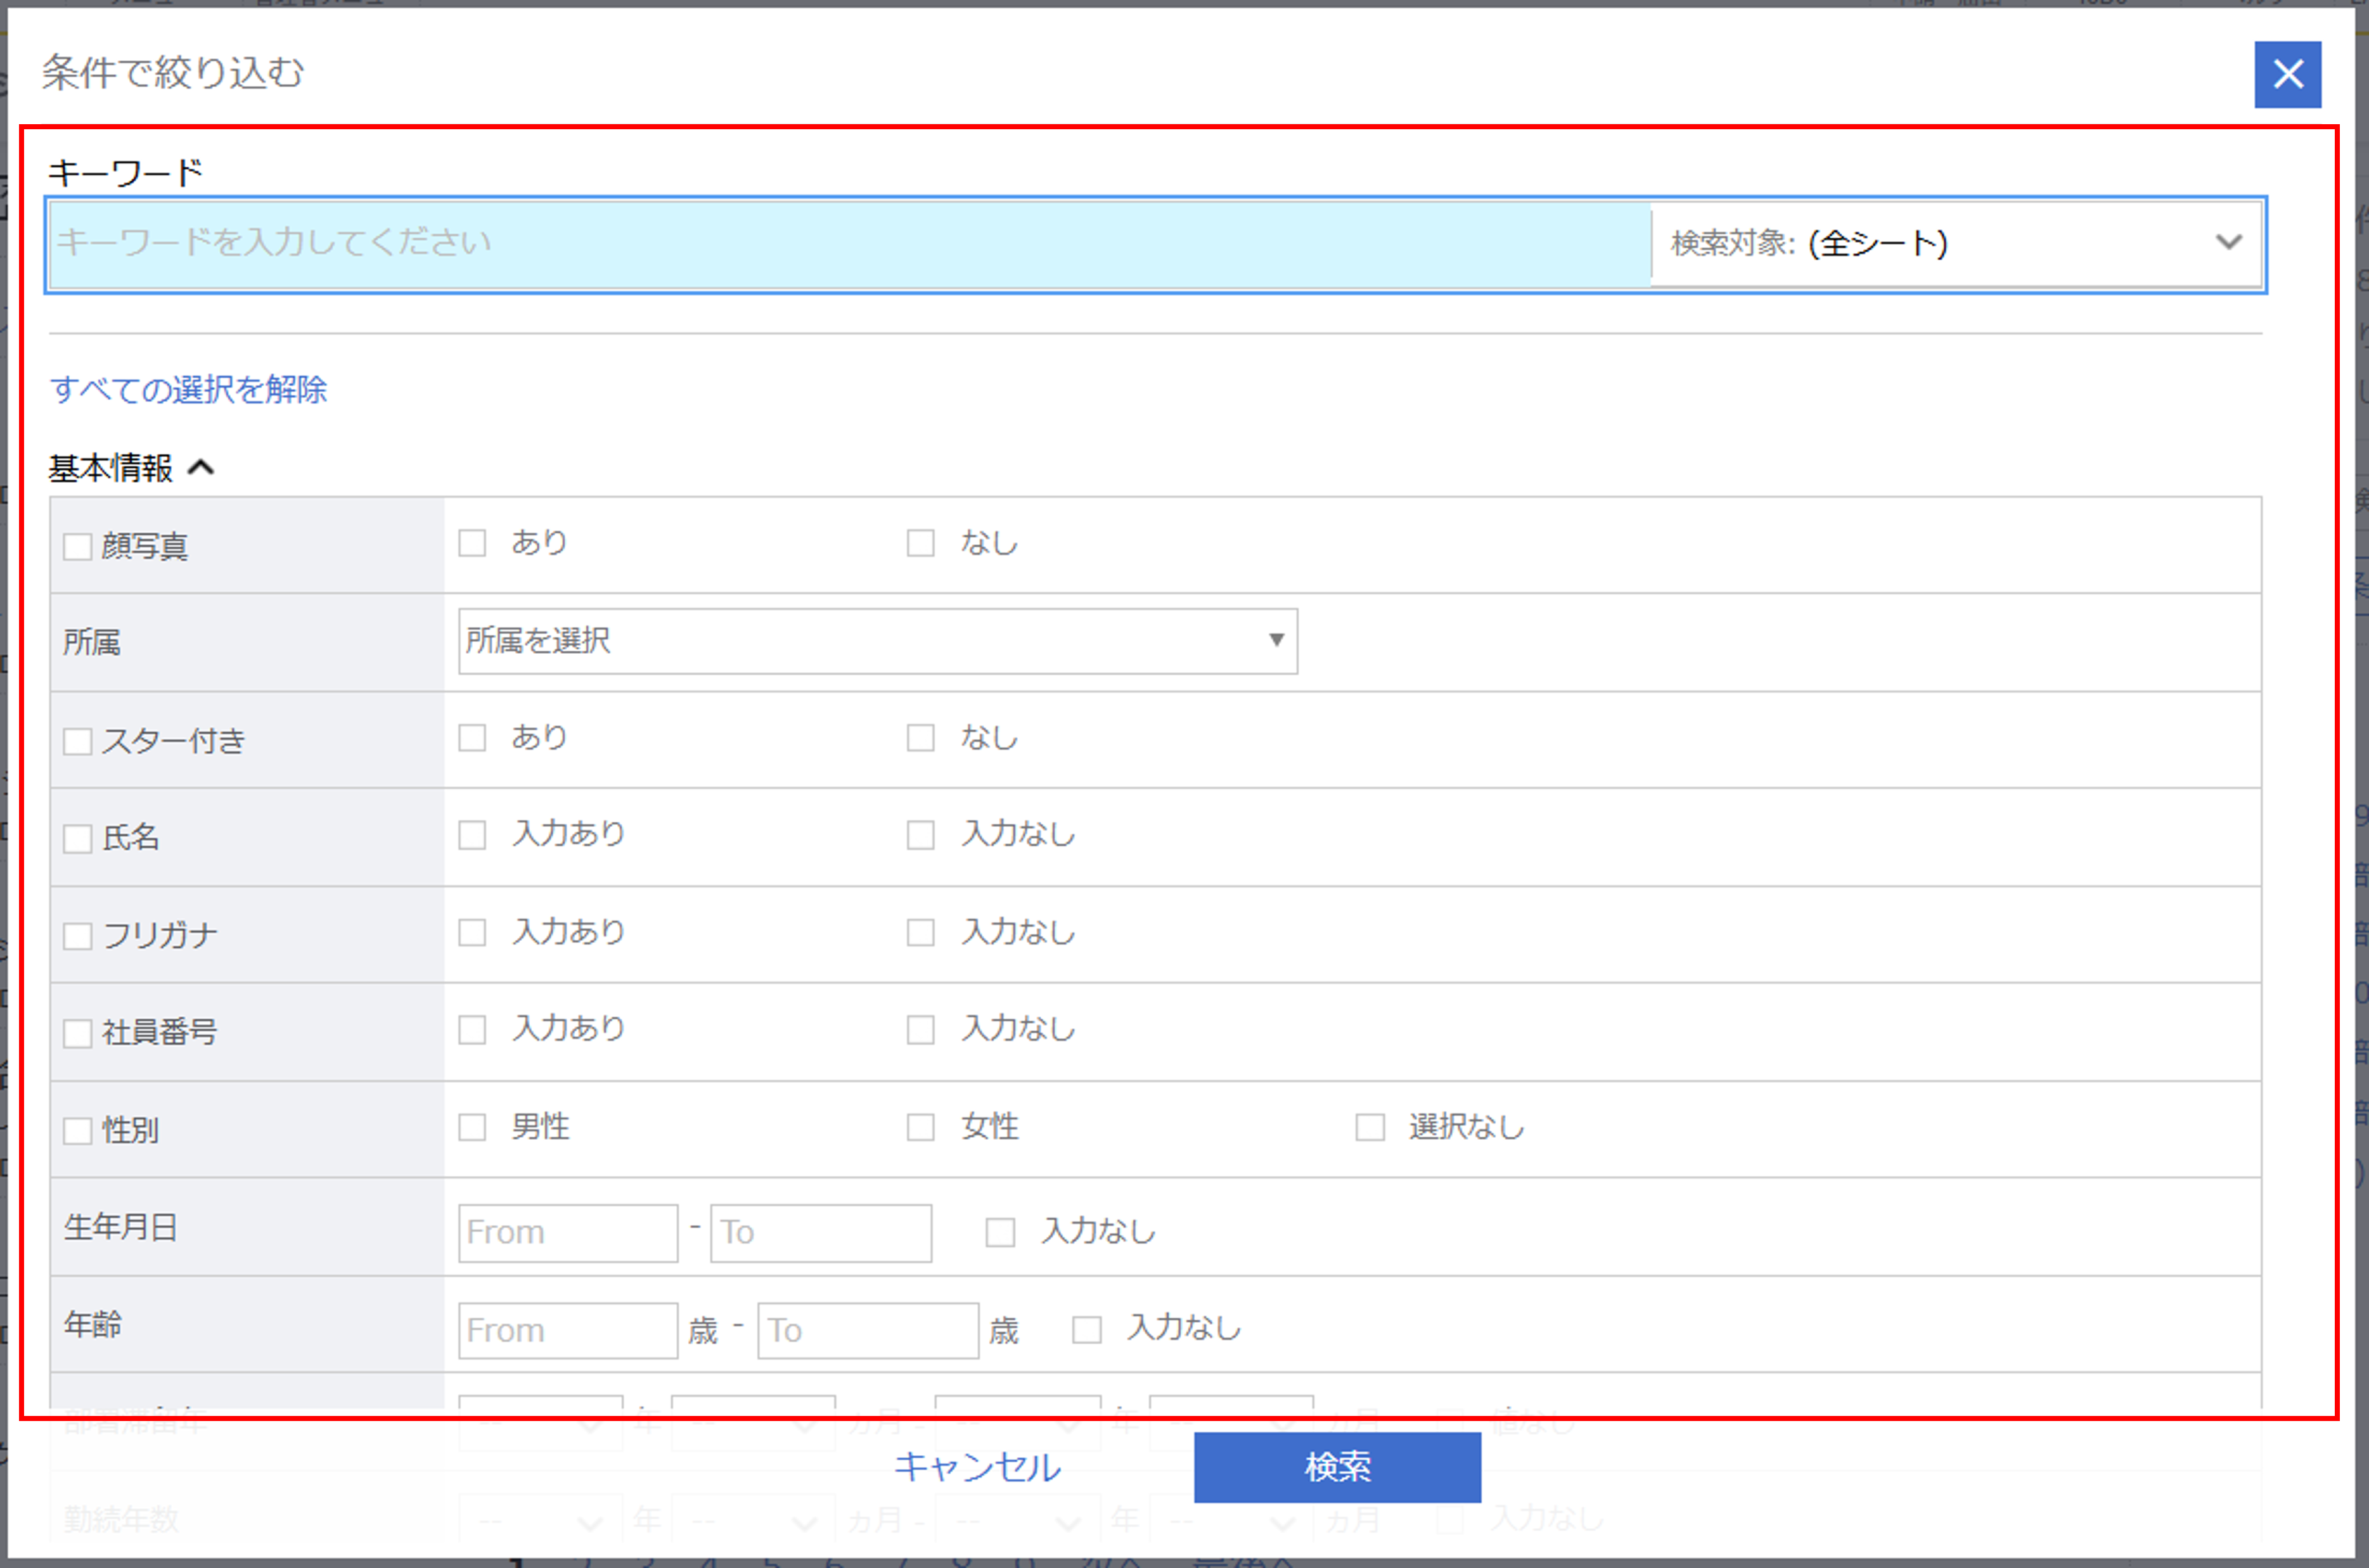Click the keyword search input field
The image size is (2369, 1568).
click(x=849, y=243)
